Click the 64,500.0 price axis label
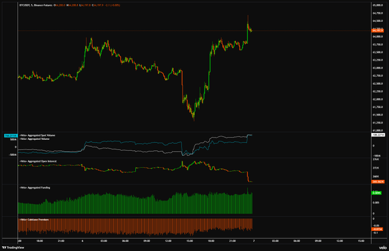389x251 pixels. 378,21
